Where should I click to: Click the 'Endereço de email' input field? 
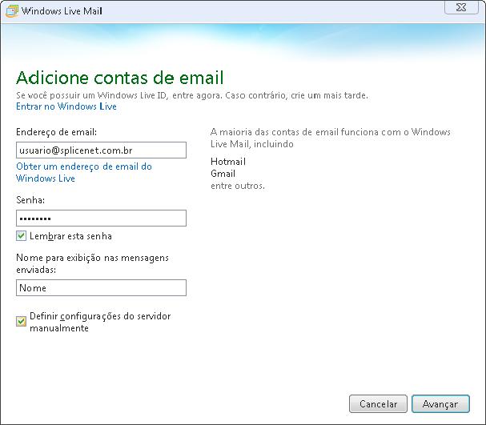coord(101,150)
